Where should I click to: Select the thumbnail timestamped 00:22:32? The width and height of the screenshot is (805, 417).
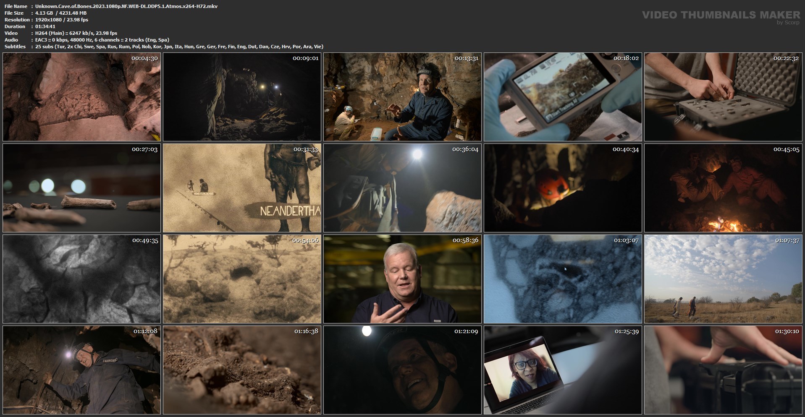click(723, 97)
